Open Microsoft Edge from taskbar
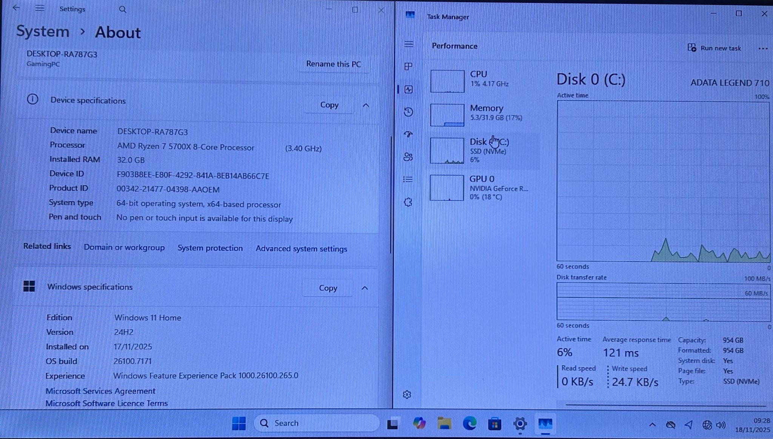Viewport: 773px width, 439px height. (470, 424)
